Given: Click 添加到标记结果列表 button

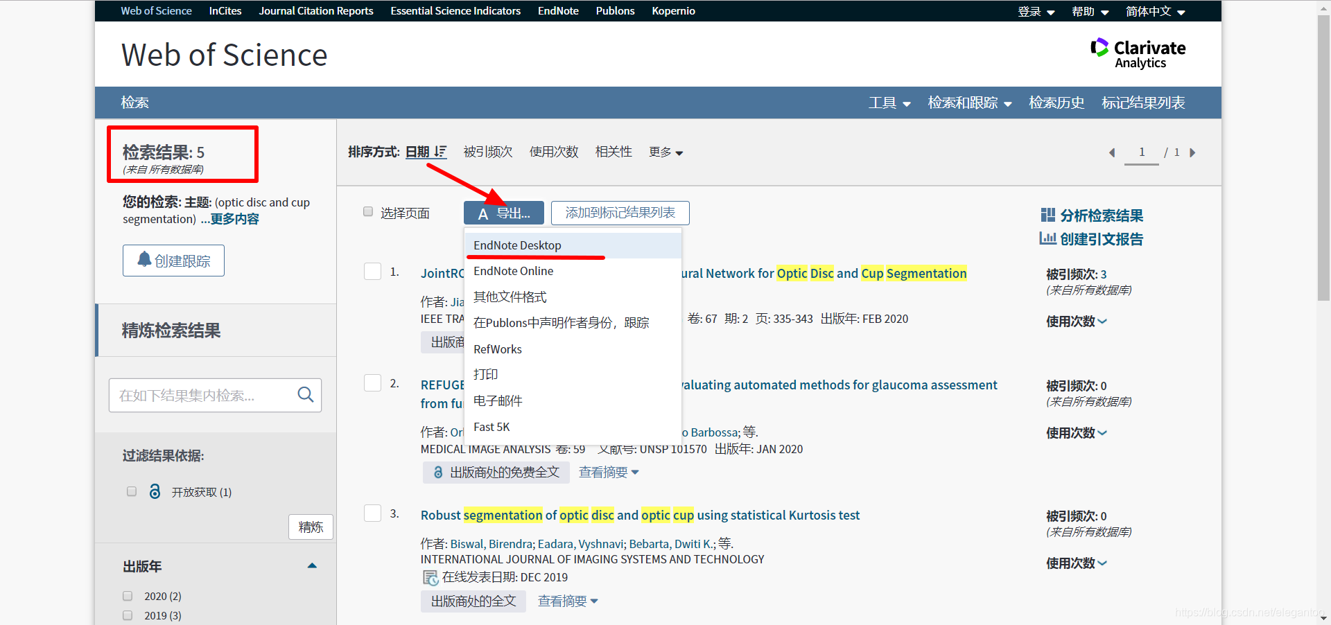Looking at the screenshot, I should tap(620, 213).
